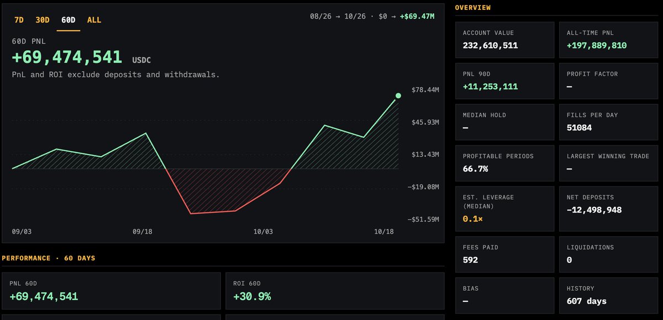Click the Largest Winning Trade card
Screen dimensions: 663x320
coord(608,163)
